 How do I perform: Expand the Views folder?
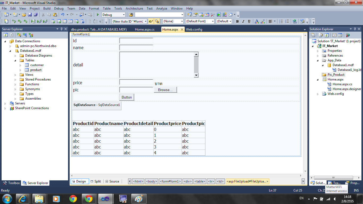pyautogui.click(x=15, y=75)
